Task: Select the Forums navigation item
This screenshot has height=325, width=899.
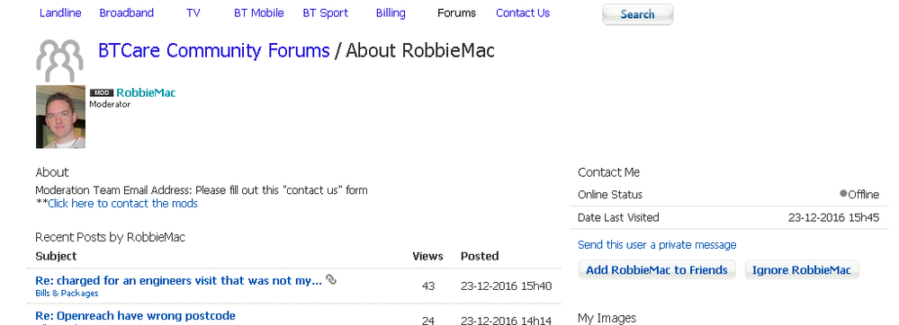Action: 456,13
